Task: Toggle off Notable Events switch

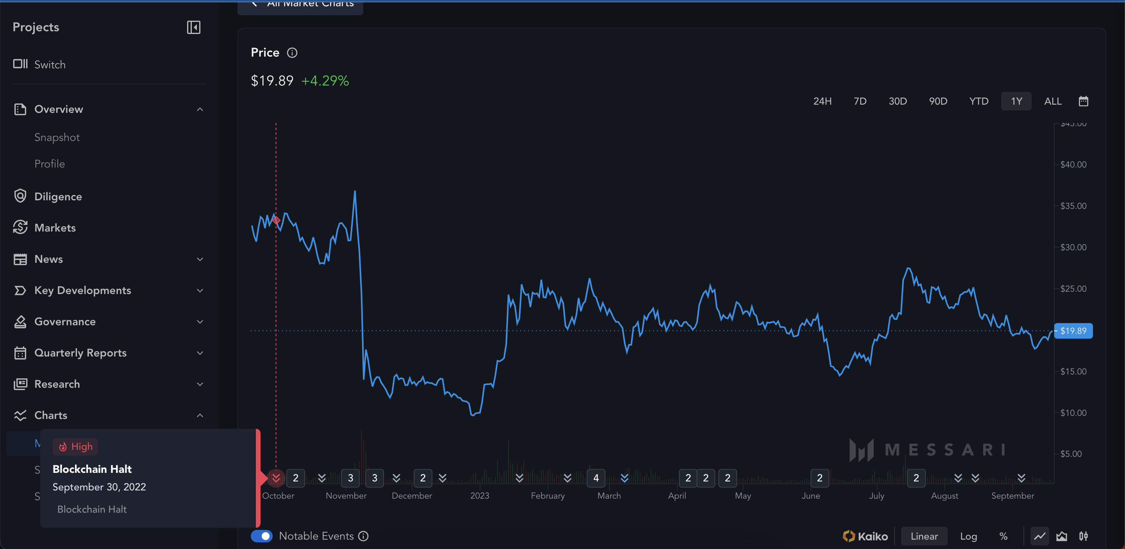Action: (x=262, y=536)
